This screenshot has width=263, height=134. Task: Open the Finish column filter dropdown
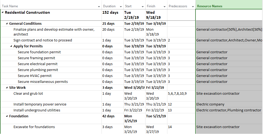coord(164,6)
